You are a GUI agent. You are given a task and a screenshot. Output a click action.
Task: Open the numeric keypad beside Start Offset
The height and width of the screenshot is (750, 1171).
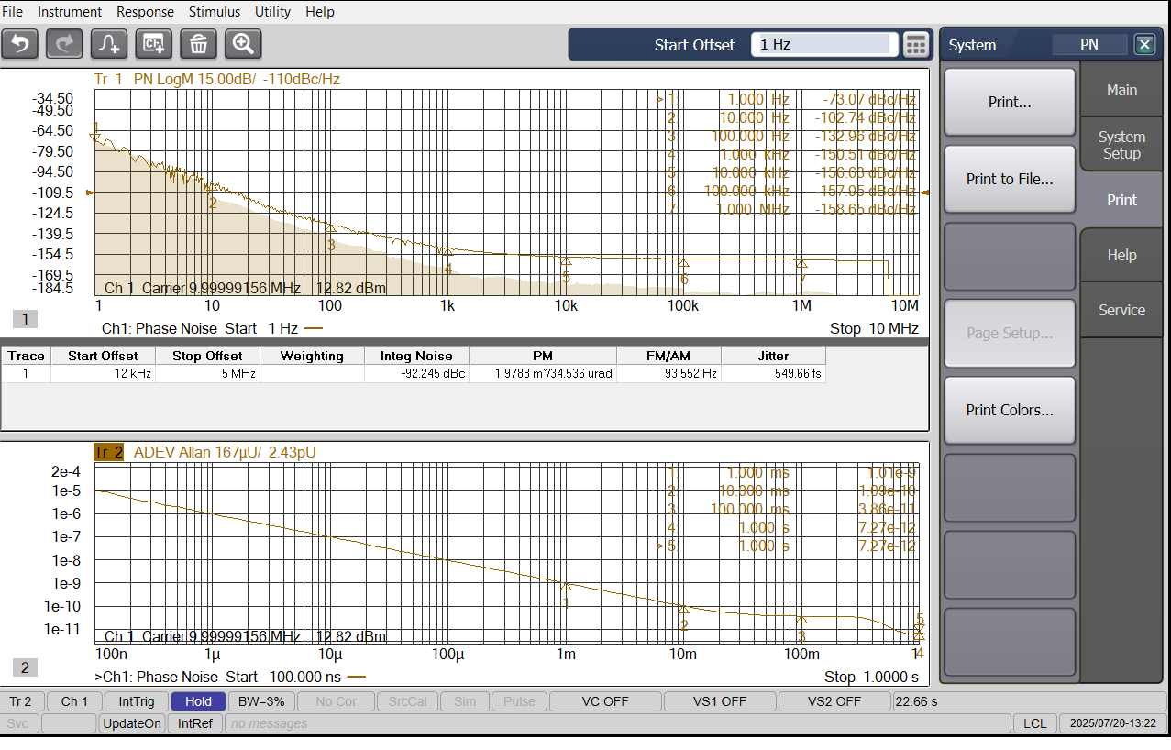(x=915, y=45)
